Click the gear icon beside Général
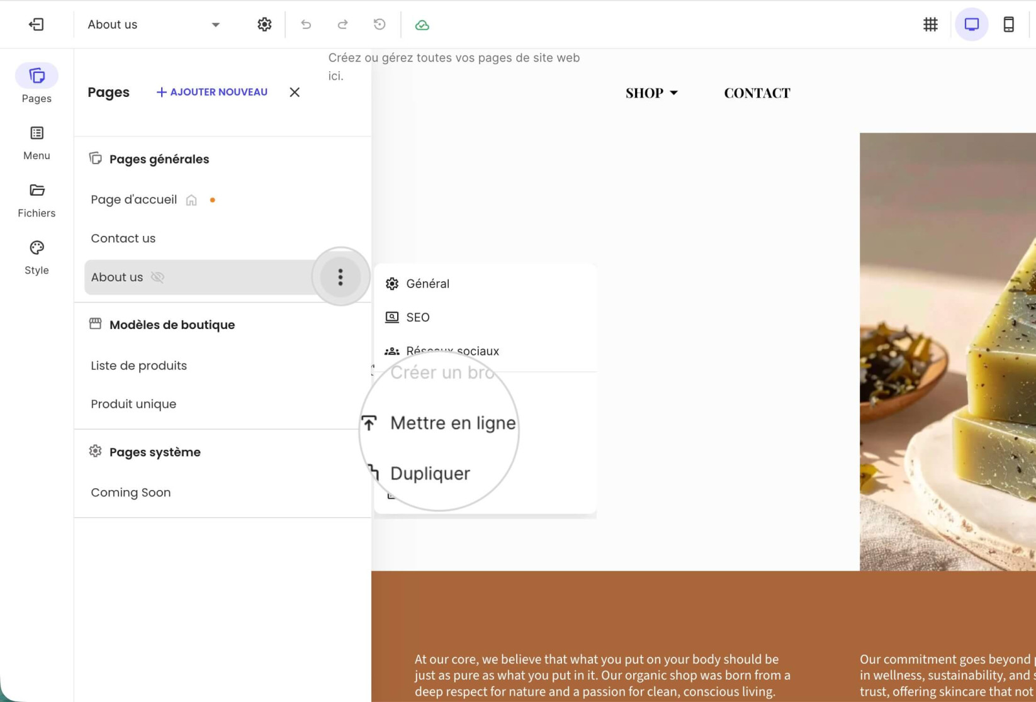Screen dimensions: 1036x702 tap(392, 284)
